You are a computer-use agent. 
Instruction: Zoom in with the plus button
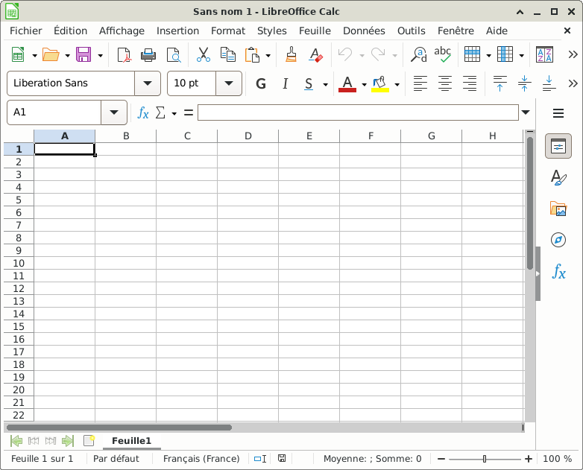click(x=529, y=460)
